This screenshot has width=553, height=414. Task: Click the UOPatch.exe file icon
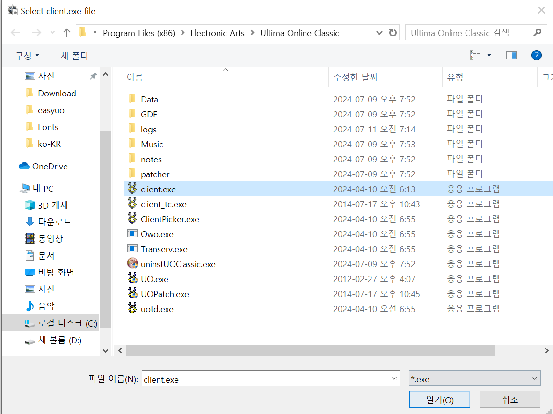coord(132,293)
